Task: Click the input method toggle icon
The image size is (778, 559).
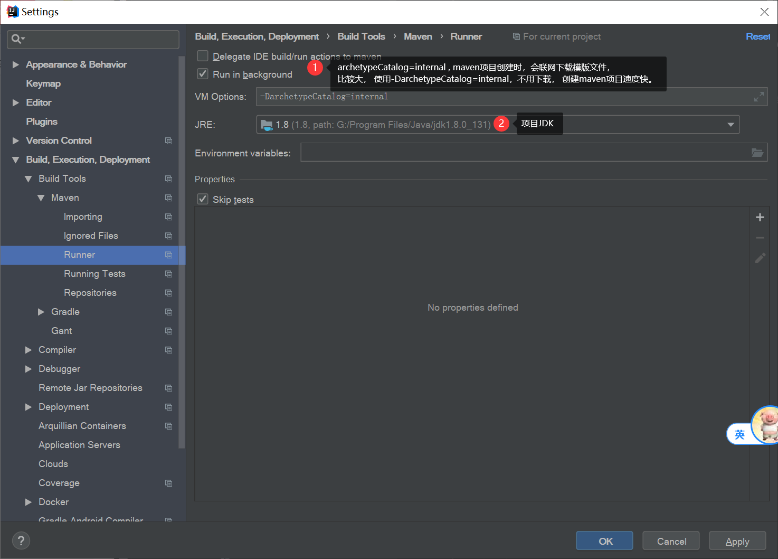Action: [739, 434]
